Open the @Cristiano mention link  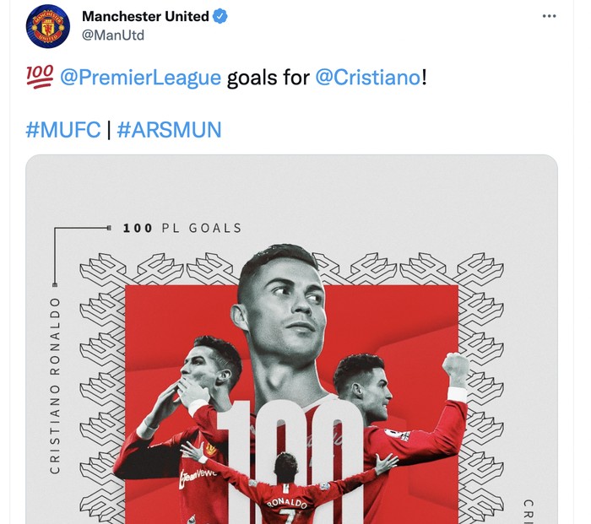tap(368, 78)
